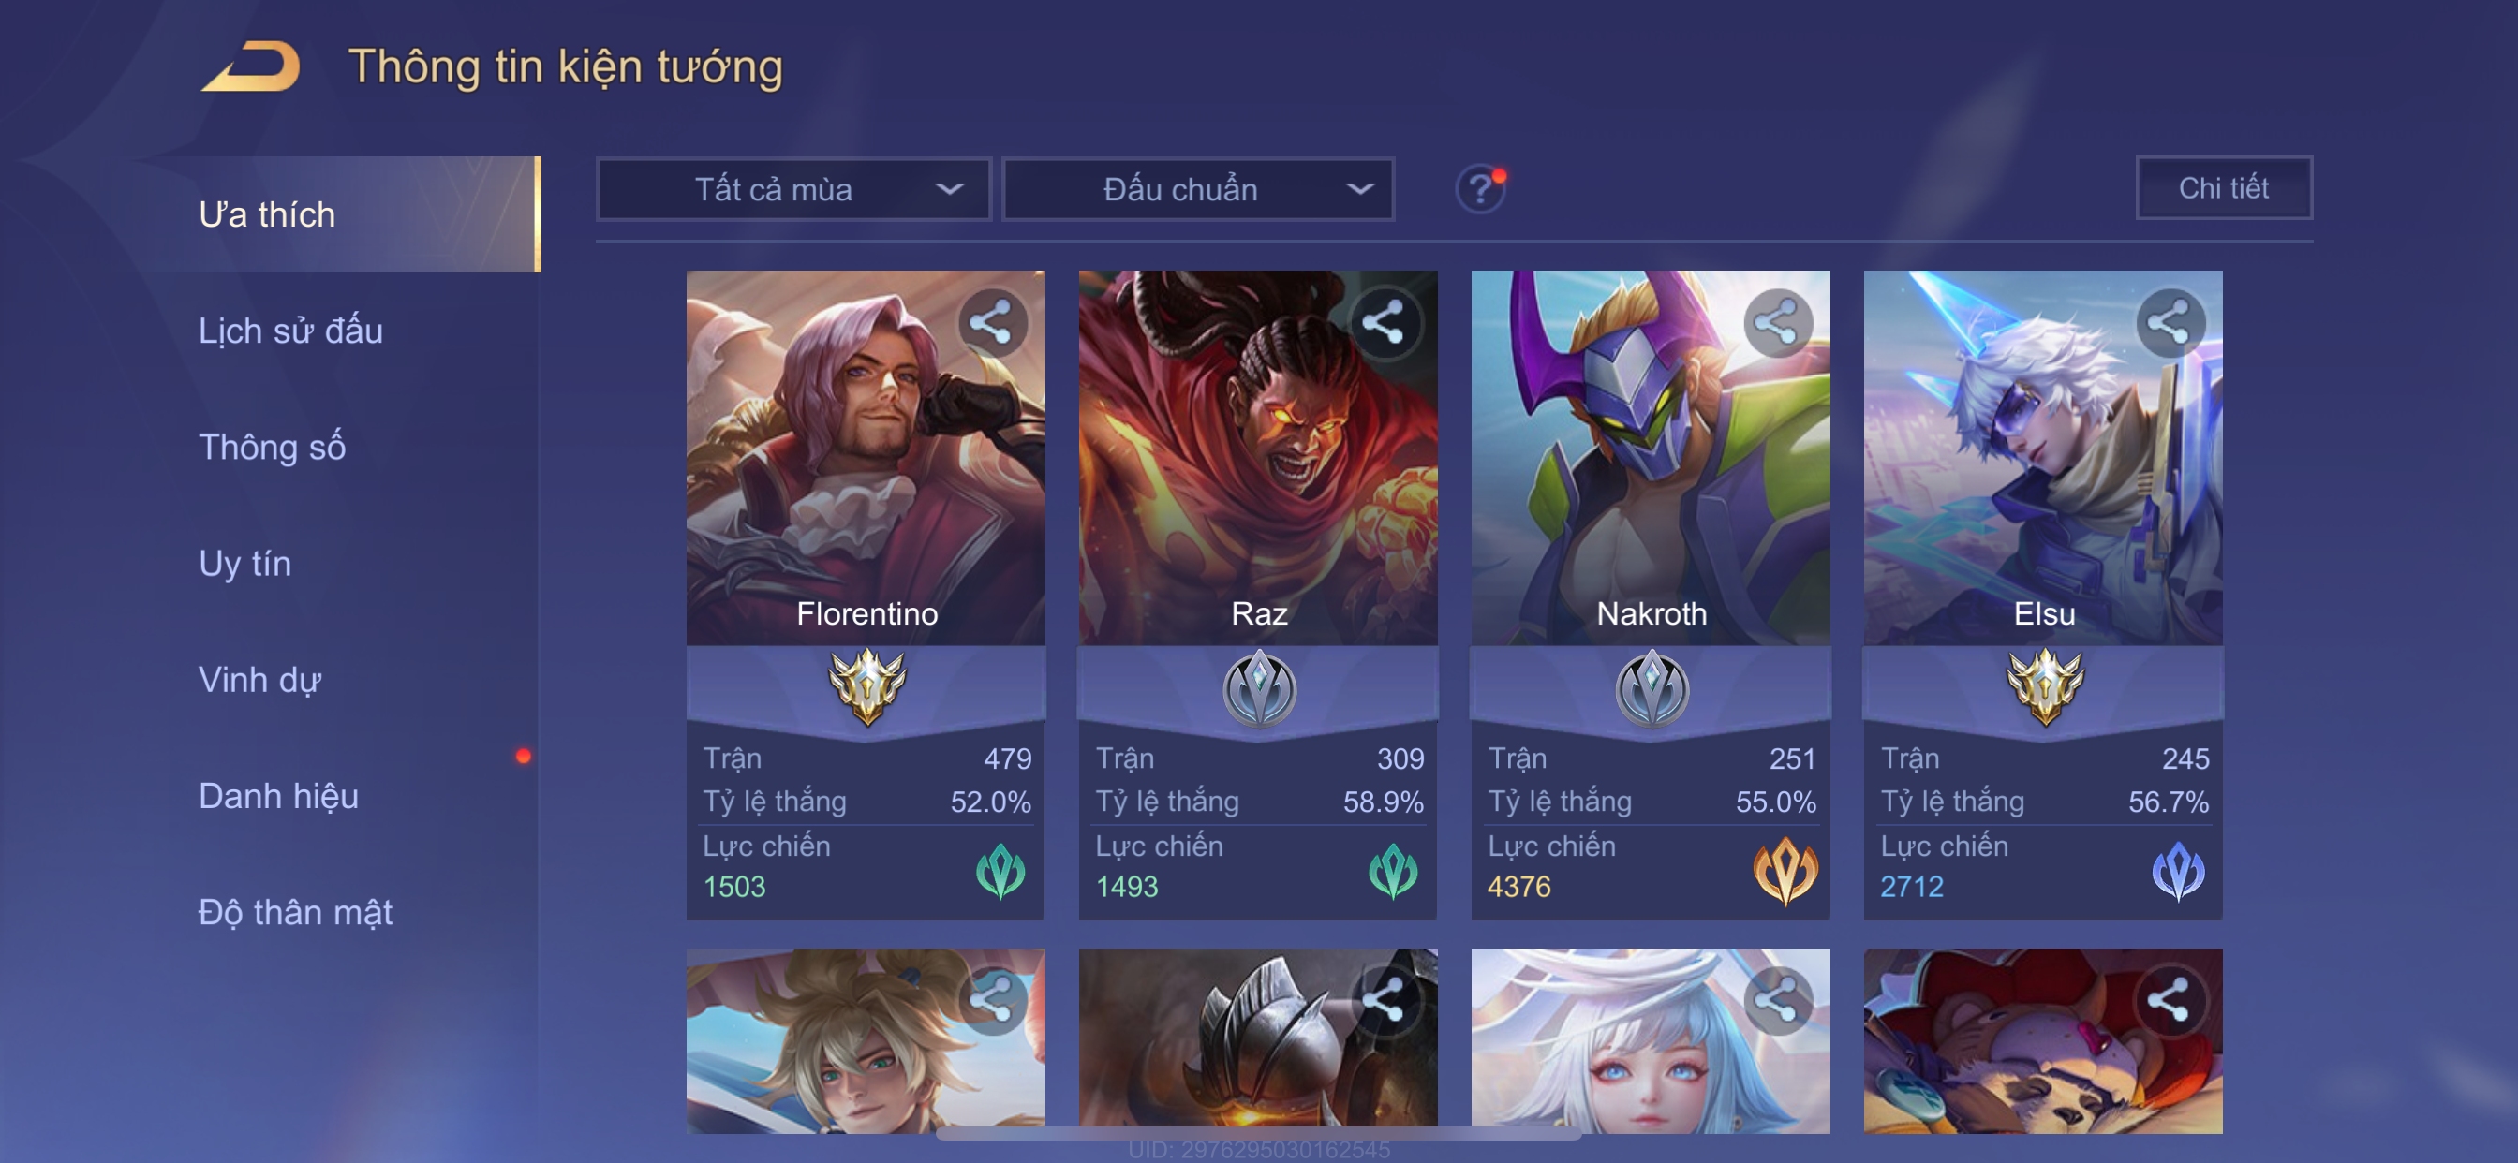Tap Florentino's gold mastery badge
This screenshot has width=2518, height=1163.
coord(866,686)
